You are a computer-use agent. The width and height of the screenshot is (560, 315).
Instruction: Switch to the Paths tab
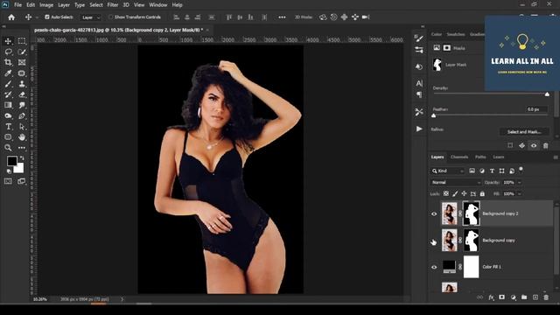pyautogui.click(x=480, y=157)
